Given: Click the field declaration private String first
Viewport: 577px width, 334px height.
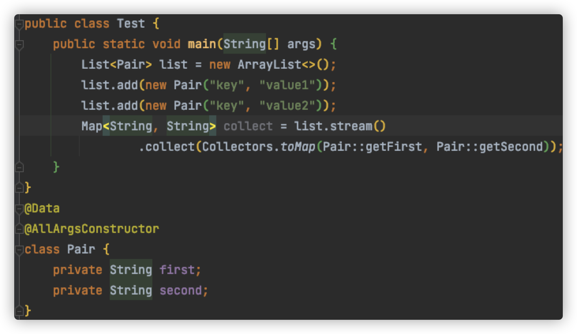Looking at the screenshot, I should pyautogui.click(x=126, y=270).
